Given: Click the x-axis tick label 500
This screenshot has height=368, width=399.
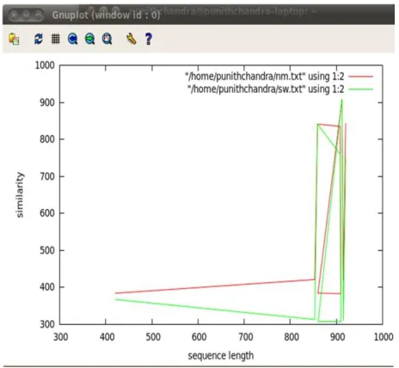Looking at the screenshot, I should (x=153, y=337).
